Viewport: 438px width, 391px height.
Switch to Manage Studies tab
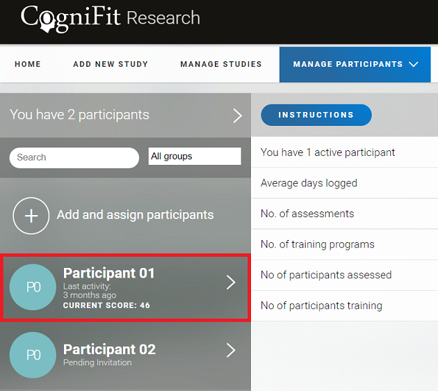coord(221,65)
